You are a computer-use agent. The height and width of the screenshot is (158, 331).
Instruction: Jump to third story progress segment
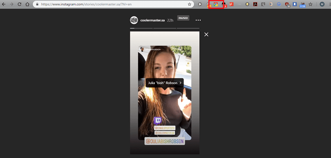[188, 28]
